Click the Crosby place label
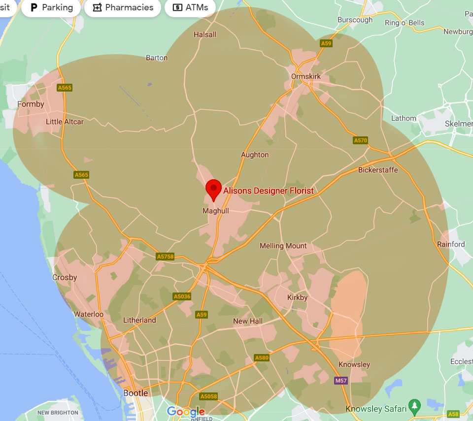473x421 pixels. point(65,277)
